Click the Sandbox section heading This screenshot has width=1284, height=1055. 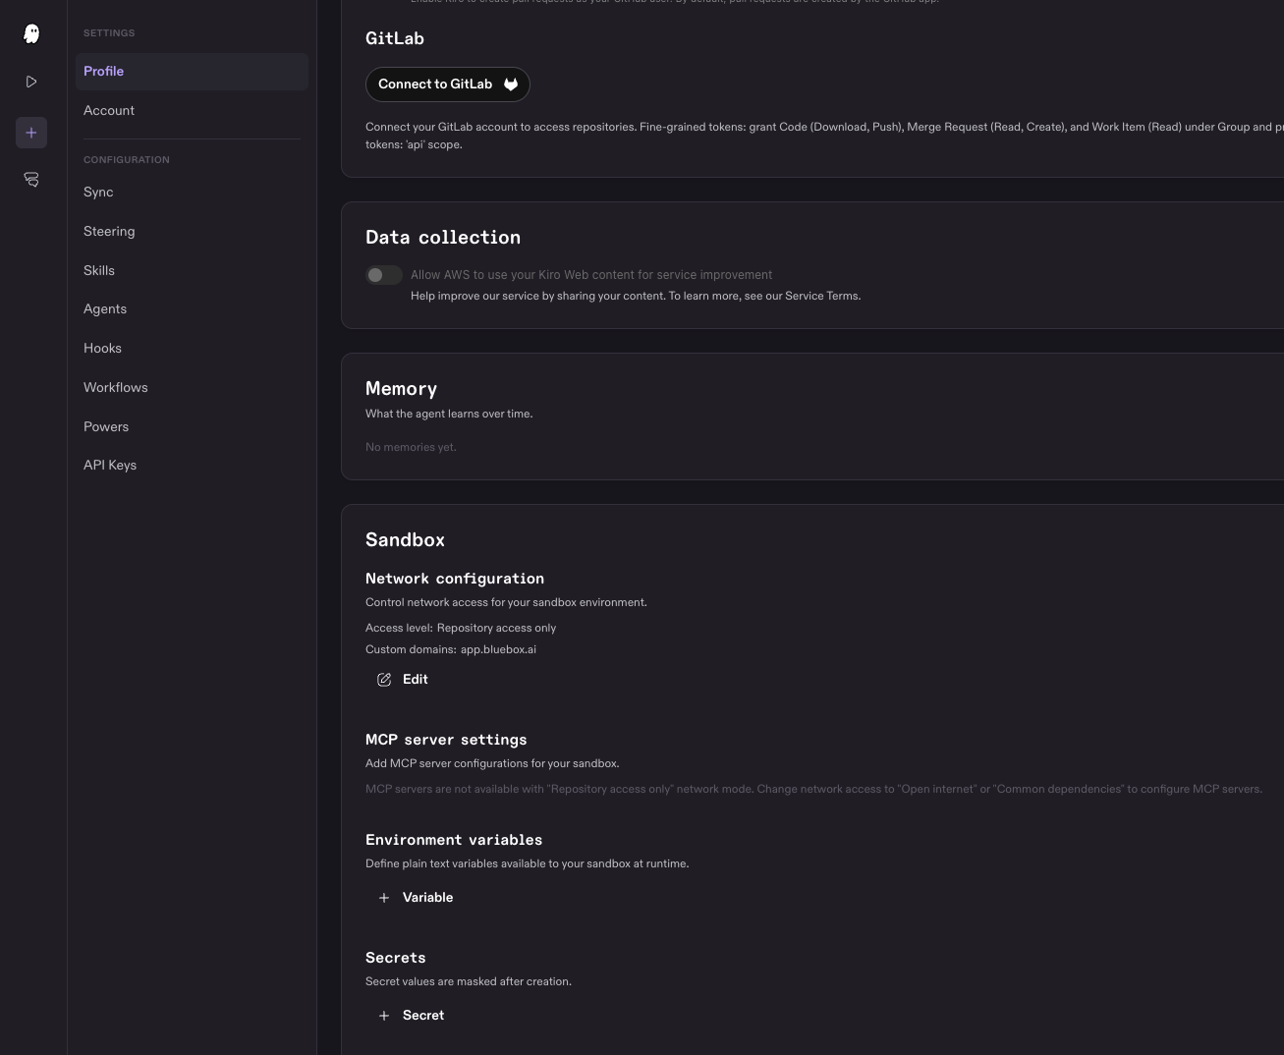[405, 540]
